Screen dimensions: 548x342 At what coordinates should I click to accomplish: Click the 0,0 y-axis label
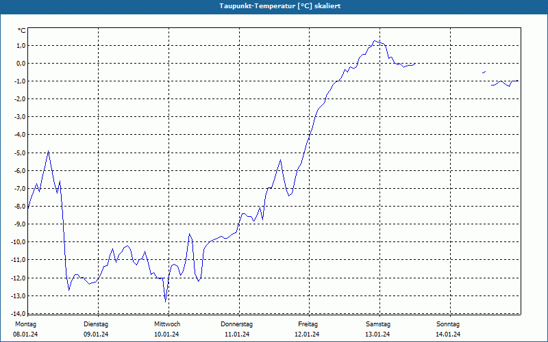coord(21,63)
